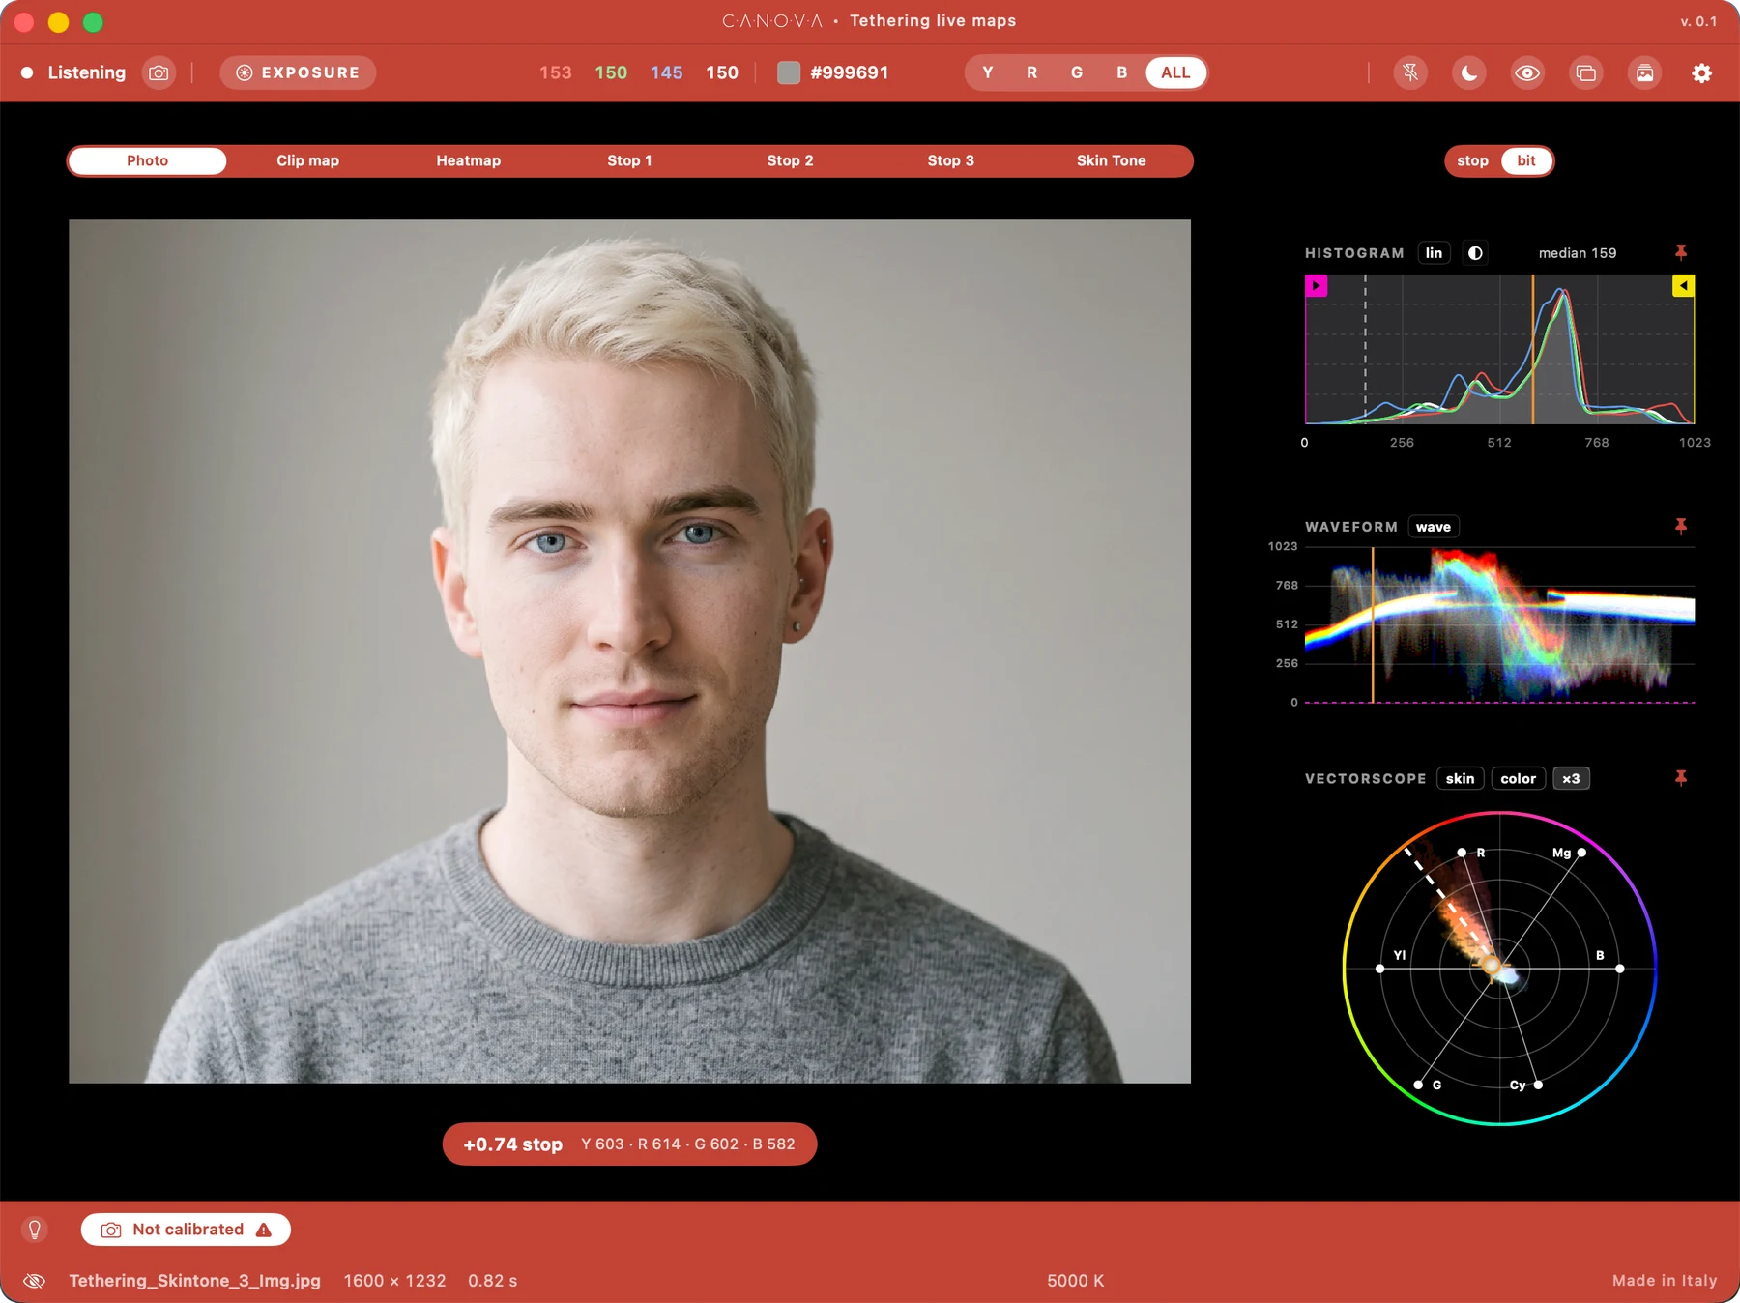1740x1303 pixels.
Task: Toggle the hidden-eye icon beside filename
Action: [35, 1281]
